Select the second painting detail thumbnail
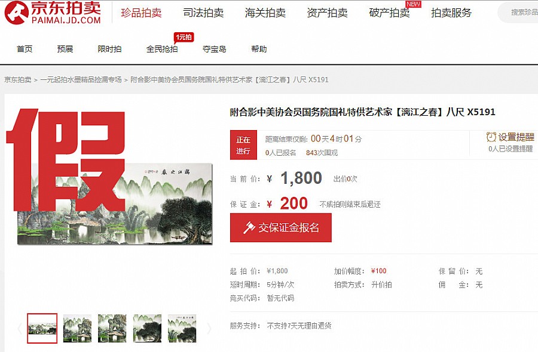The image size is (538, 352). point(77,328)
